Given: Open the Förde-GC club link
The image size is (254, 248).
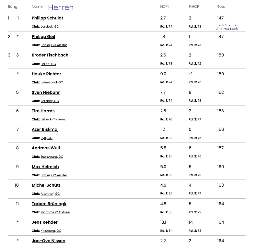Looking at the screenshot, I should (x=48, y=64).
